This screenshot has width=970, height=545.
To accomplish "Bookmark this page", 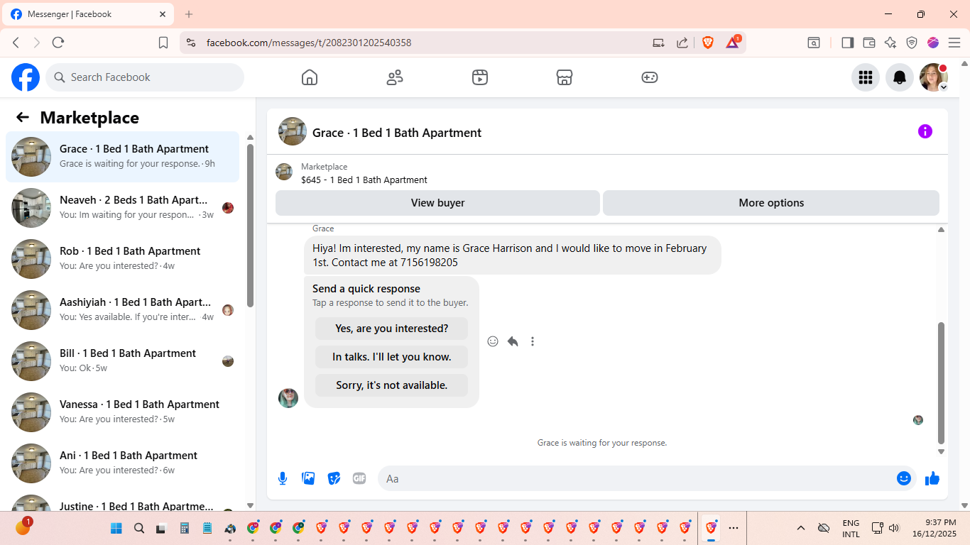I will 163,43.
